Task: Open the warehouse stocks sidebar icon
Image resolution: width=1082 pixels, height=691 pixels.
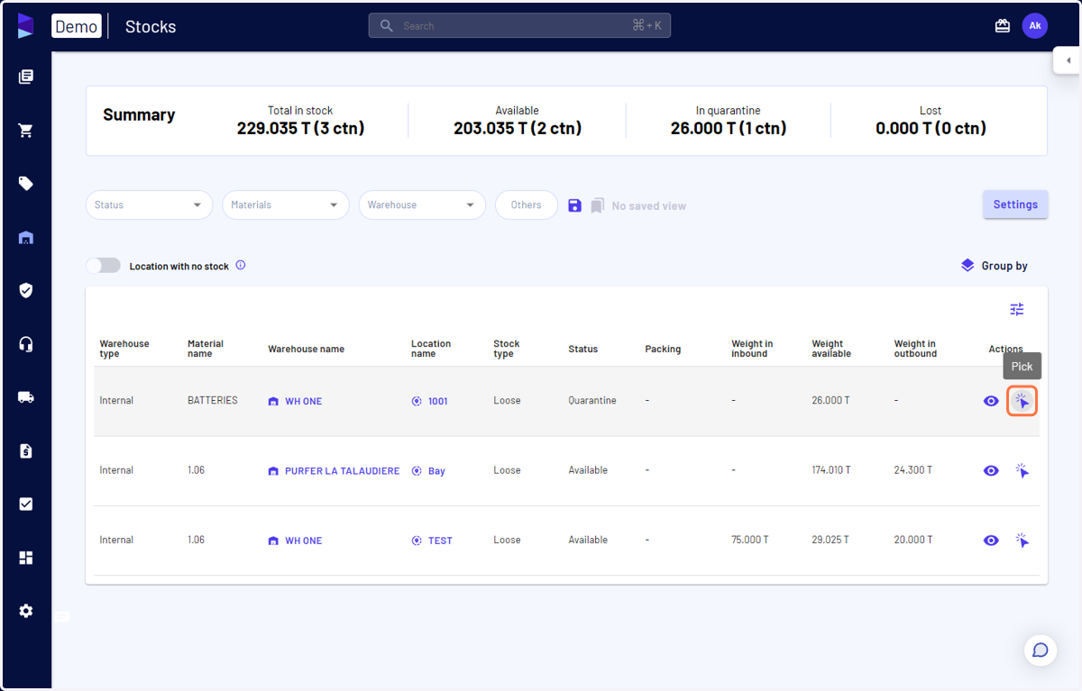Action: (x=25, y=238)
